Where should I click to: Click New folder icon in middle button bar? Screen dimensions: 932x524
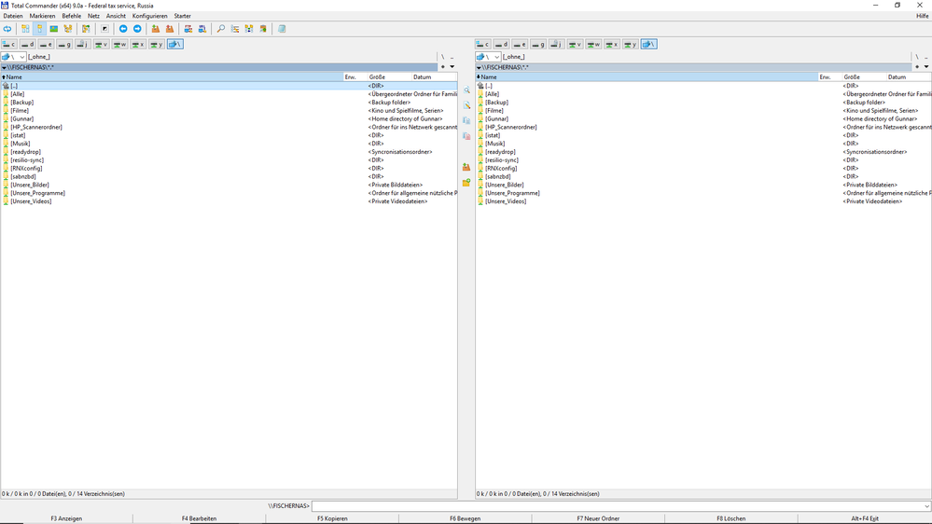pos(466,183)
